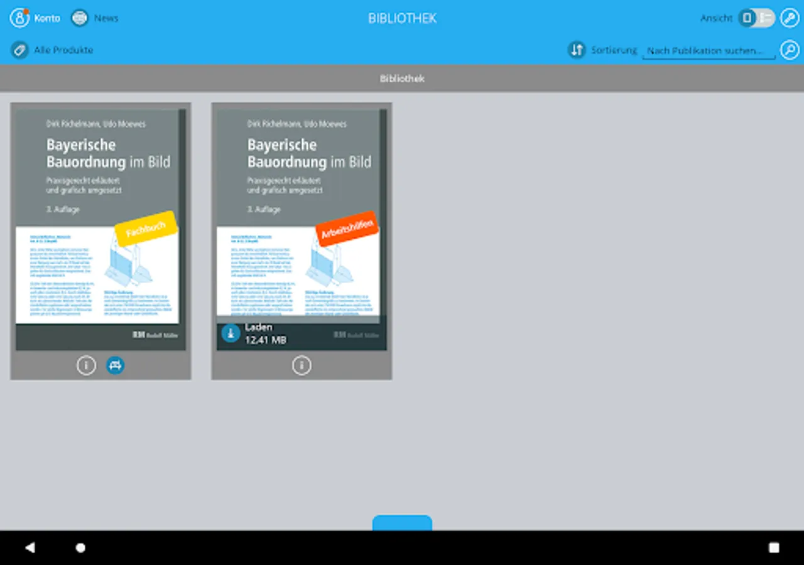
Task: Open the Konto account icon
Action: 19,18
